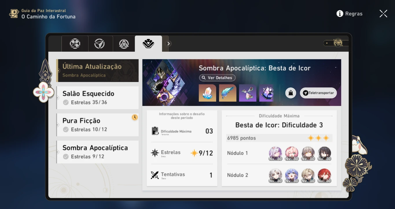Select the active shell-shaped tab icon
Screen dimensions: 395x209
pyautogui.click(x=148, y=44)
